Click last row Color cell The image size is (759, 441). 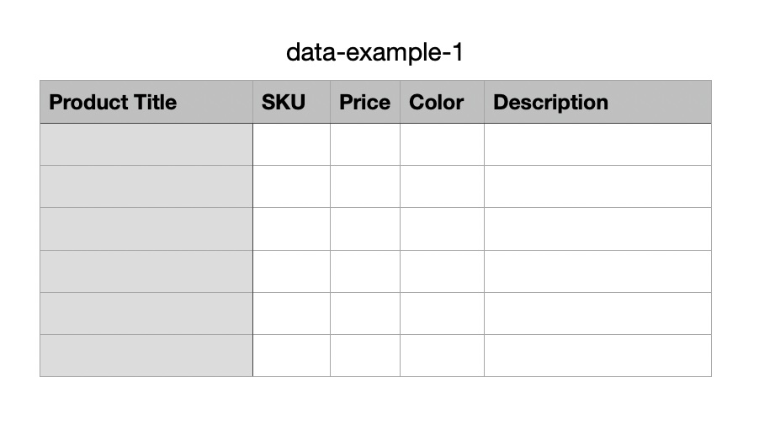point(442,355)
